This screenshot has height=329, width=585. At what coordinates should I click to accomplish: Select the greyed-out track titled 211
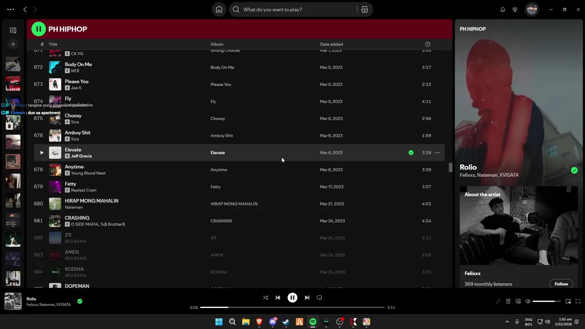(68, 235)
